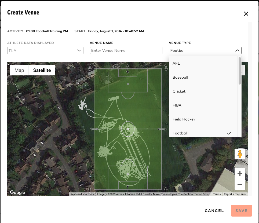Click the Enter Venue Name field

pos(126,50)
